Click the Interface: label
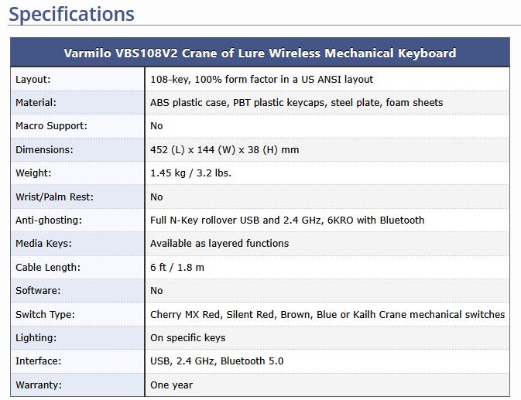This screenshot has height=400, width=521. (x=39, y=361)
